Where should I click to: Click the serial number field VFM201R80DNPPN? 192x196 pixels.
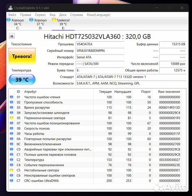[100, 50]
